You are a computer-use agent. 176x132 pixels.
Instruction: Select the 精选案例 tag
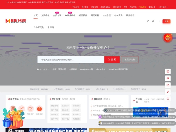pyautogui.click(x=76, y=119)
